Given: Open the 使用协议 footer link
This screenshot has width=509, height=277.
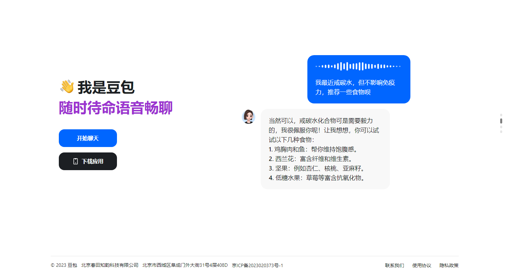Looking at the screenshot, I should pos(422,265).
